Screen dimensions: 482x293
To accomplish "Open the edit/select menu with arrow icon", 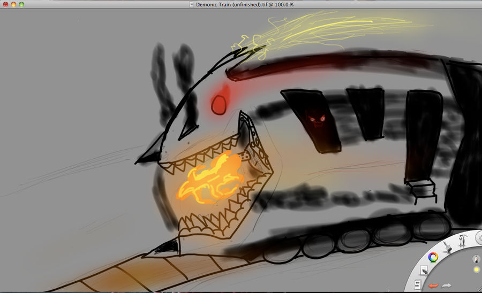I will coord(424,271).
